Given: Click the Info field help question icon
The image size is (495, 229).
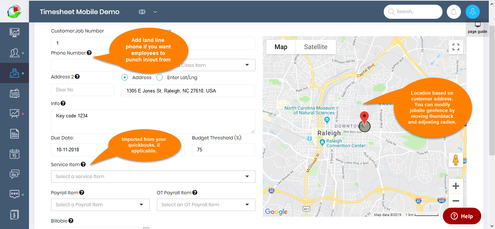Looking at the screenshot, I should (x=63, y=103).
